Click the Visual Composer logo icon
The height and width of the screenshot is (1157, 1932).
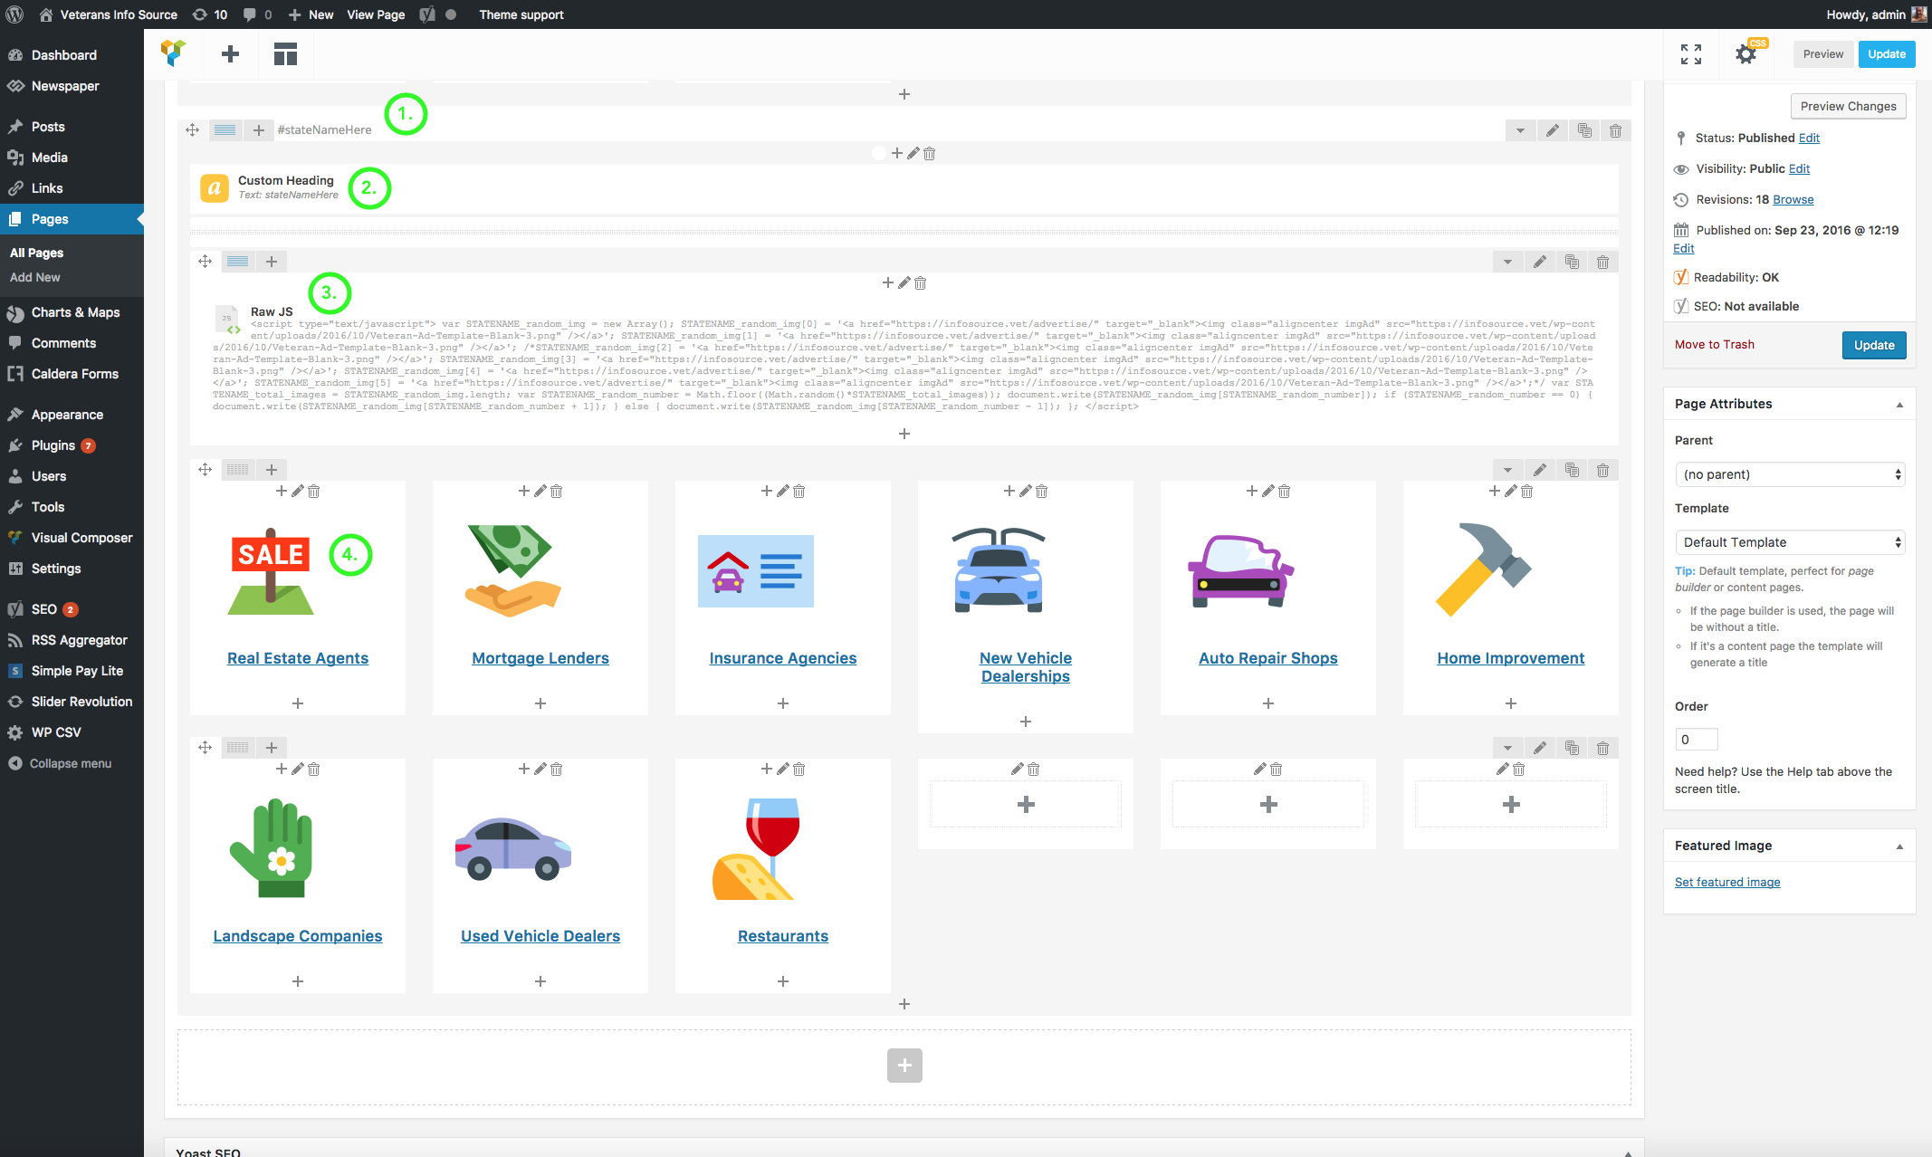[173, 53]
